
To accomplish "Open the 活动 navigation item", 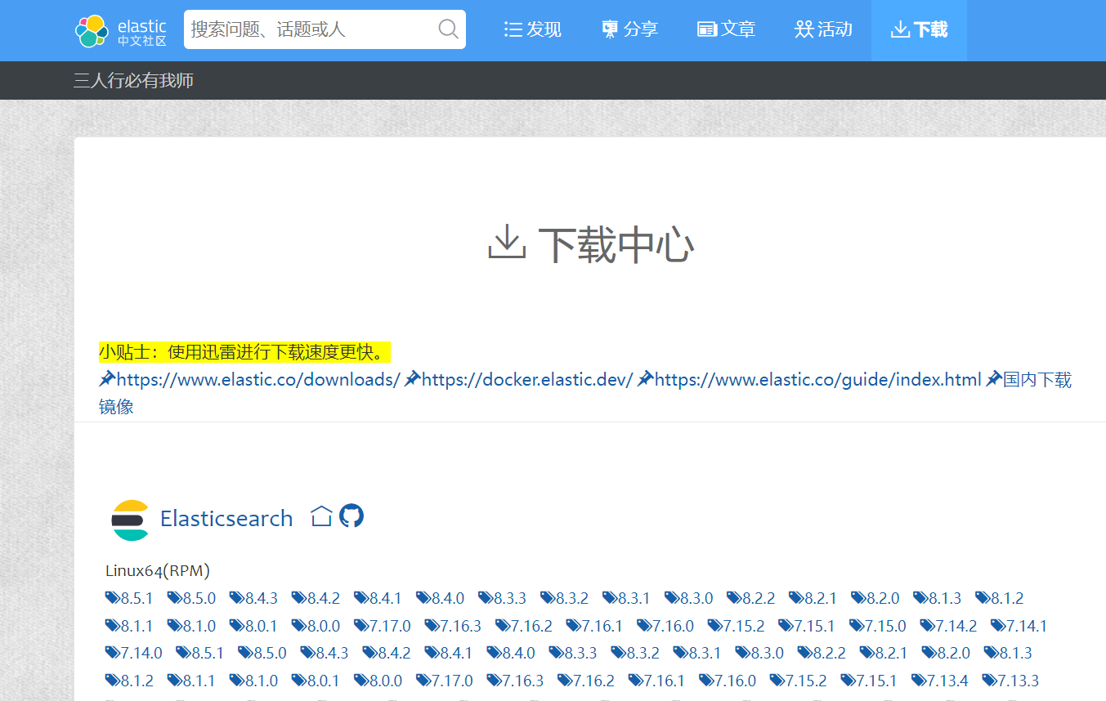I will [823, 30].
